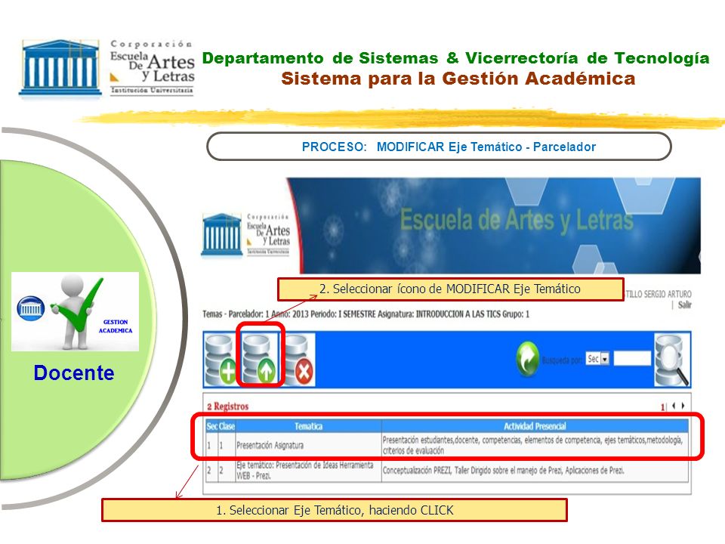This screenshot has height=544, width=725.
Task: Click the school logo beside the banner
Action: (246, 234)
